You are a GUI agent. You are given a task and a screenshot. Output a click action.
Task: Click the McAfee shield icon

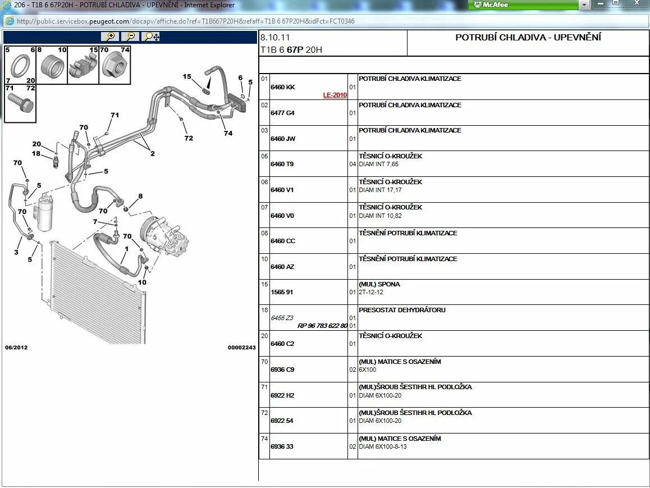tap(478, 4)
